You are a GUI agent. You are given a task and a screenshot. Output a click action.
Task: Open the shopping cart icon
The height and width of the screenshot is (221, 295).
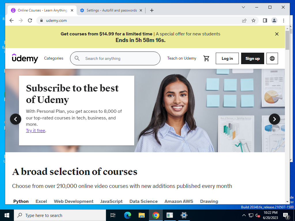click(x=206, y=58)
